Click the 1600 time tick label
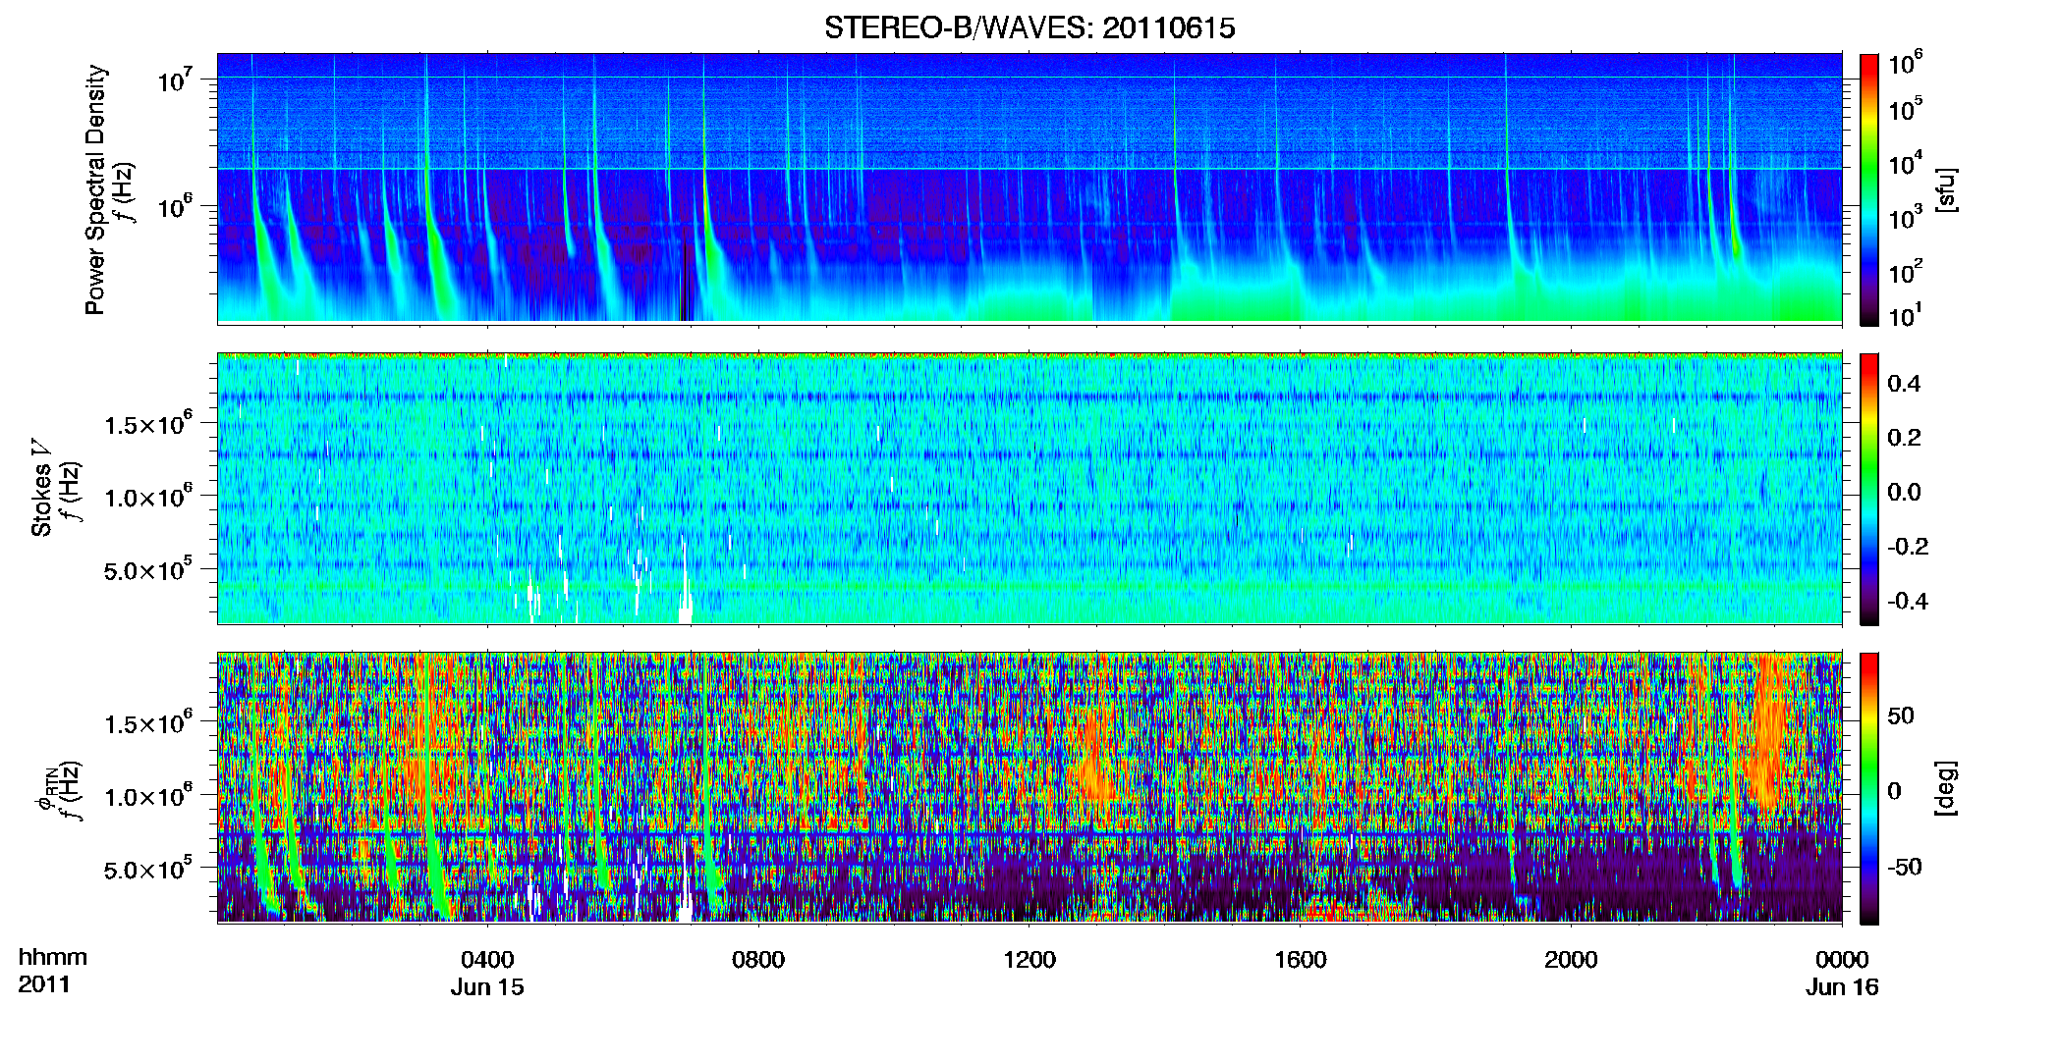 (x=1300, y=960)
